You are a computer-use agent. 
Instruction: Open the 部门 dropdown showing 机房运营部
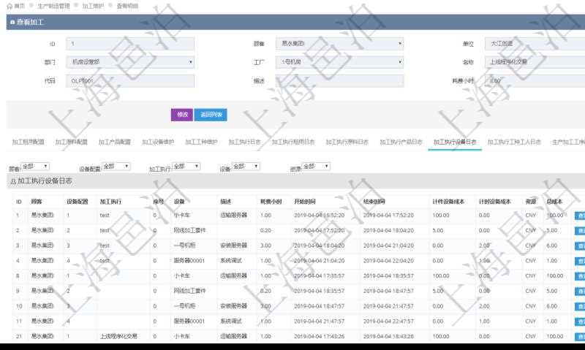pyautogui.click(x=130, y=62)
